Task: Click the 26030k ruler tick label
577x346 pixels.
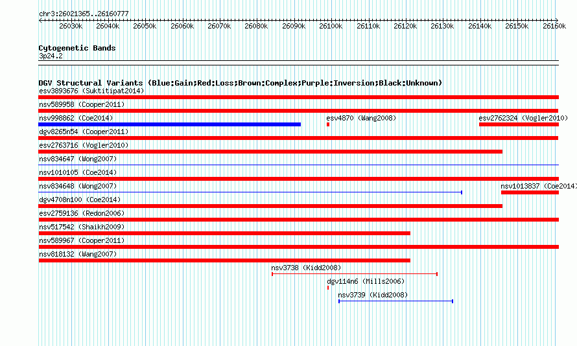Action: tap(71, 26)
